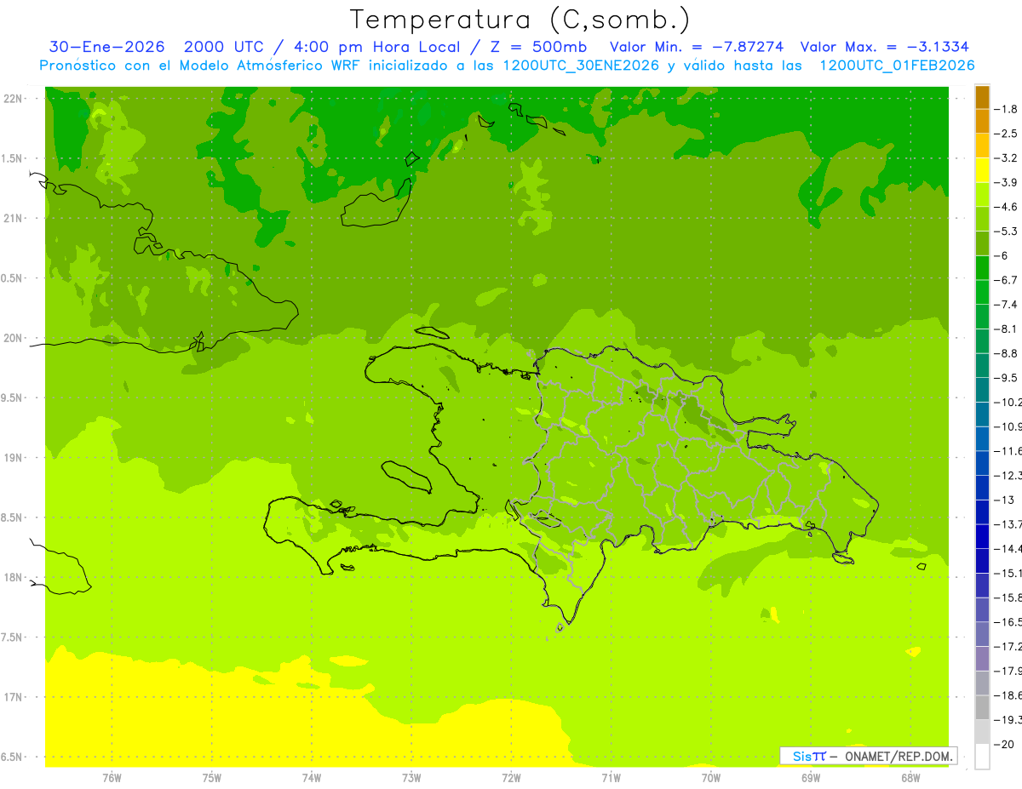This screenshot has width=1022, height=789.
Task: Click the '-8.8' colorbar value
Action: [x=1007, y=353]
